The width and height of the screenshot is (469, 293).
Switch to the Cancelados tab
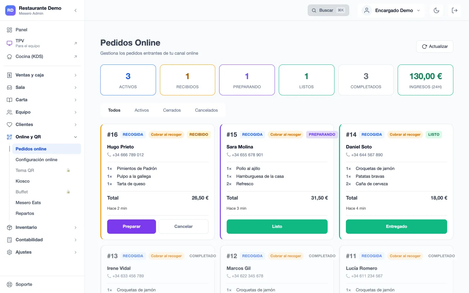206,110
